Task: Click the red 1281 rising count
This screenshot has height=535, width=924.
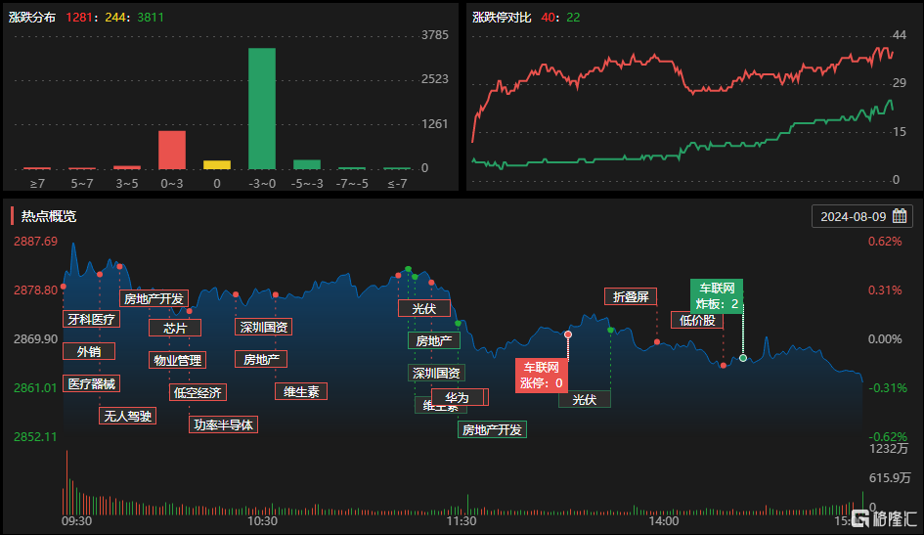Action: coord(79,17)
